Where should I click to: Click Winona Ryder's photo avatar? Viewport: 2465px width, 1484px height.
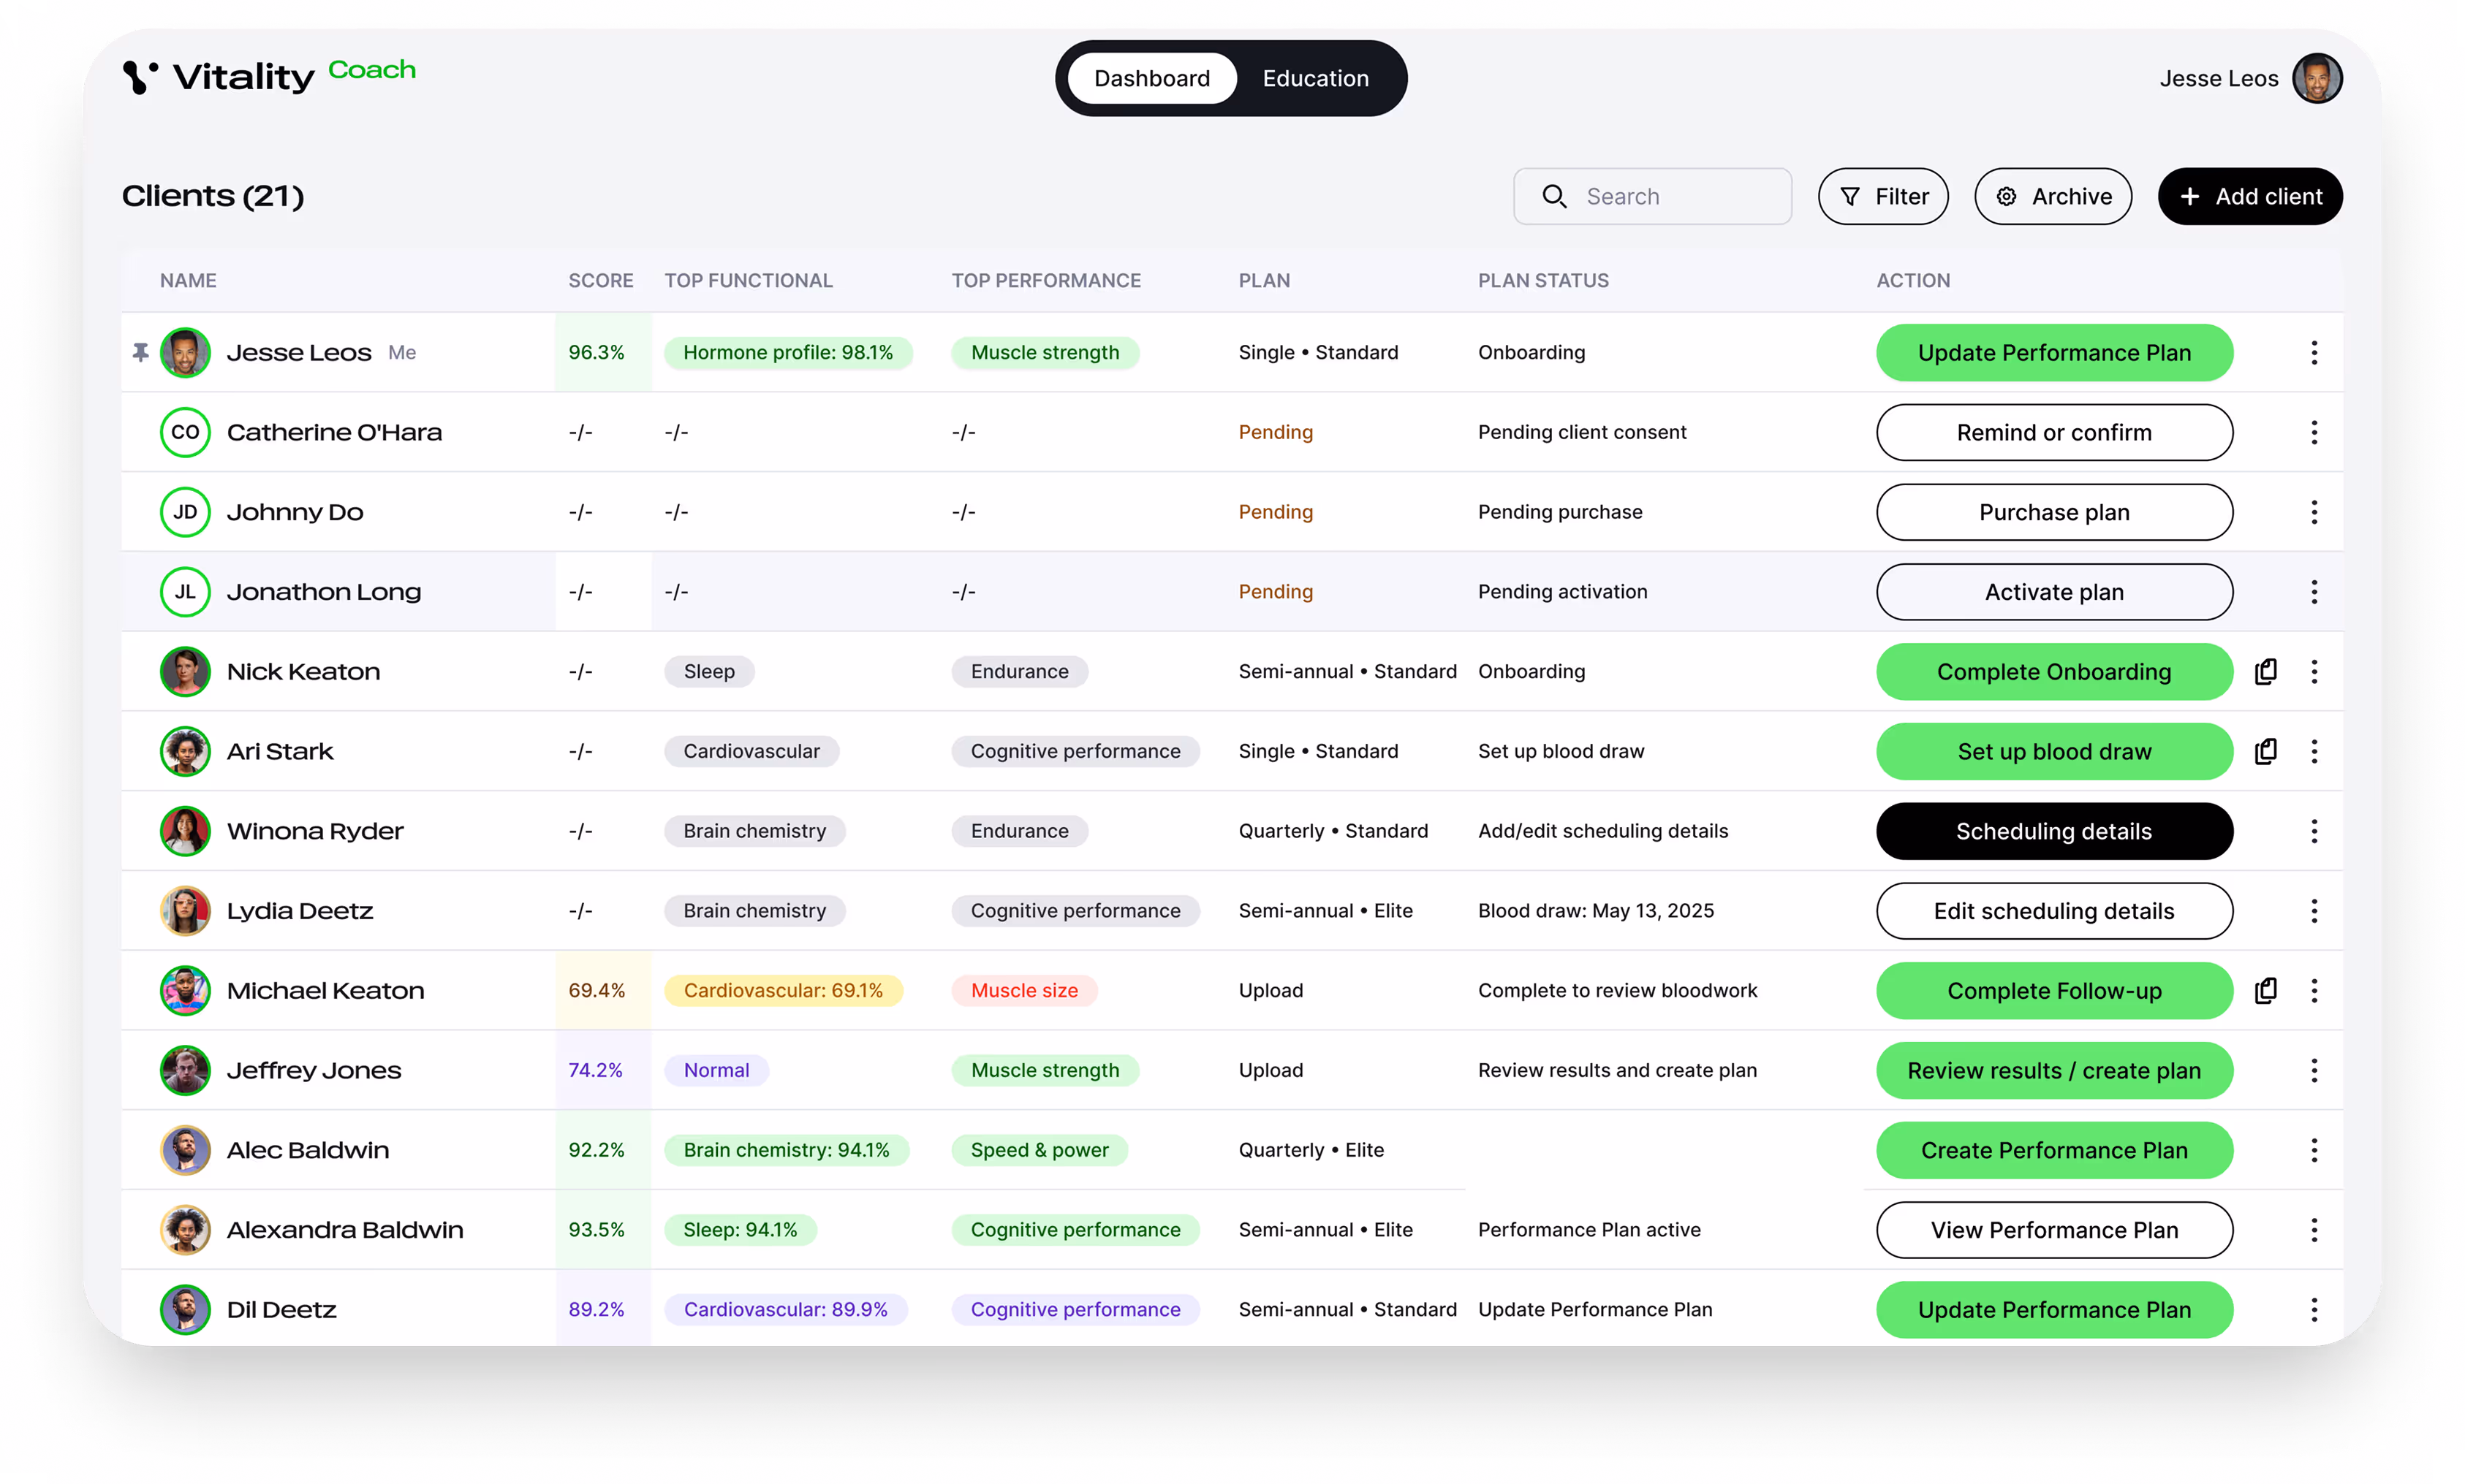pyautogui.click(x=185, y=831)
